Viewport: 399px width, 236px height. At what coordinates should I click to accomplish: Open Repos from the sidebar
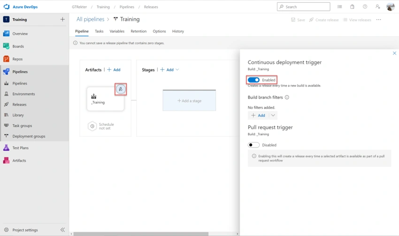(x=17, y=59)
